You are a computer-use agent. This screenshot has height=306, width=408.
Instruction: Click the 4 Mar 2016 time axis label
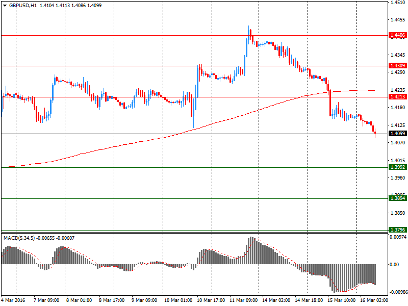(13, 300)
